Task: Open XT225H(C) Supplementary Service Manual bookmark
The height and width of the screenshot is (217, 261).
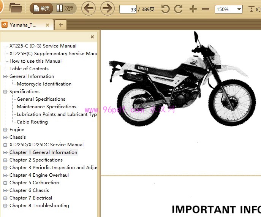Action: click(53, 54)
